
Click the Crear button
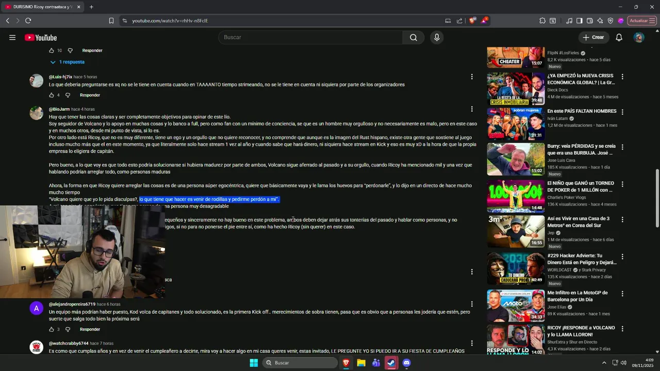[593, 37]
